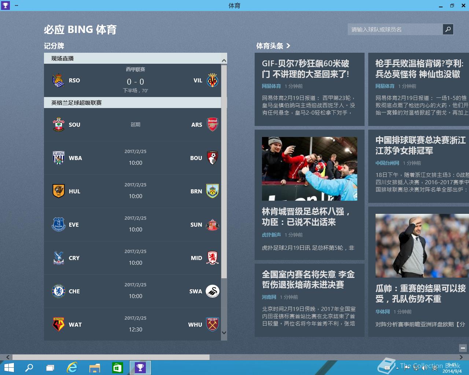The width and height of the screenshot is (469, 375).
Task: Select the Southampton SOU crest
Action: tap(59, 125)
